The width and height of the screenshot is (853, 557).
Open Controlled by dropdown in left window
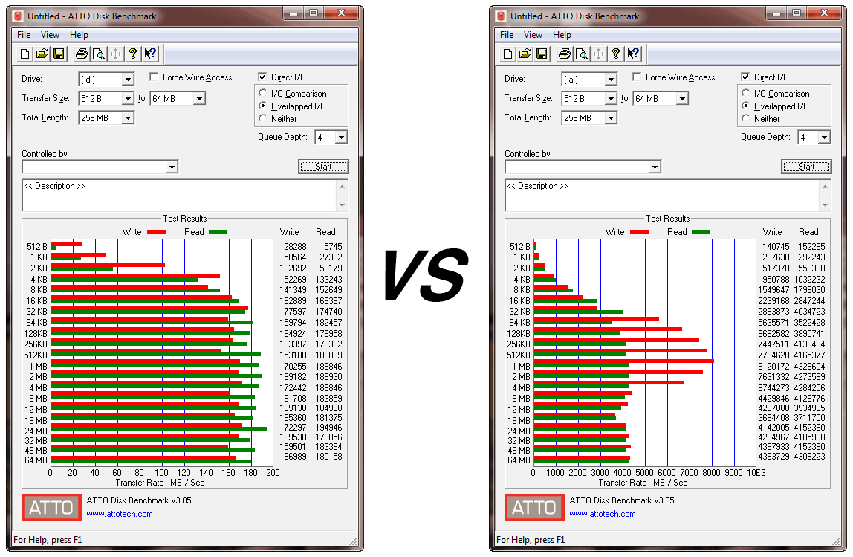click(172, 167)
